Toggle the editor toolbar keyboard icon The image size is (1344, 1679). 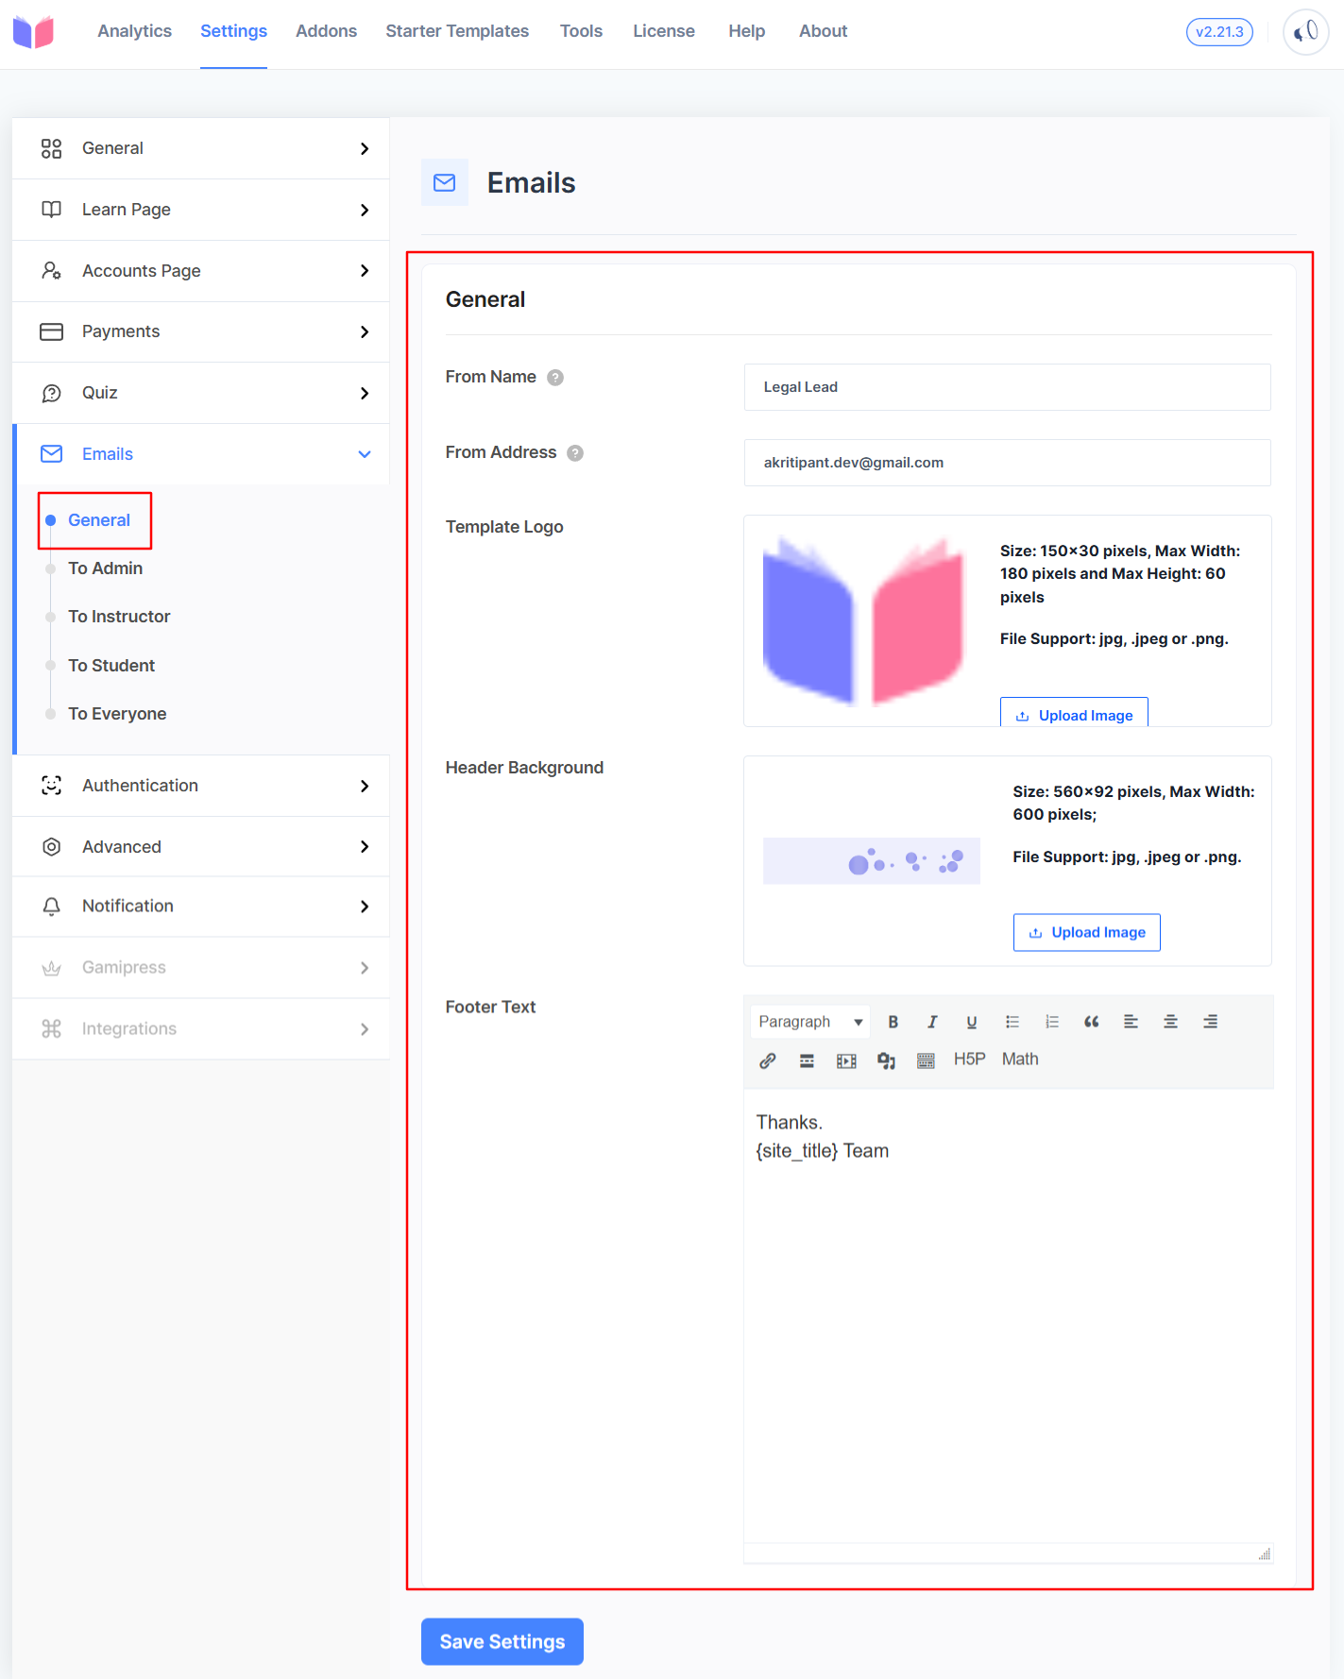click(x=926, y=1060)
